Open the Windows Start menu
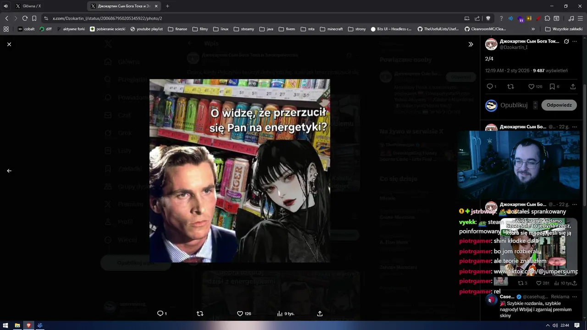Viewport: 587px width, 330px height. click(6, 325)
